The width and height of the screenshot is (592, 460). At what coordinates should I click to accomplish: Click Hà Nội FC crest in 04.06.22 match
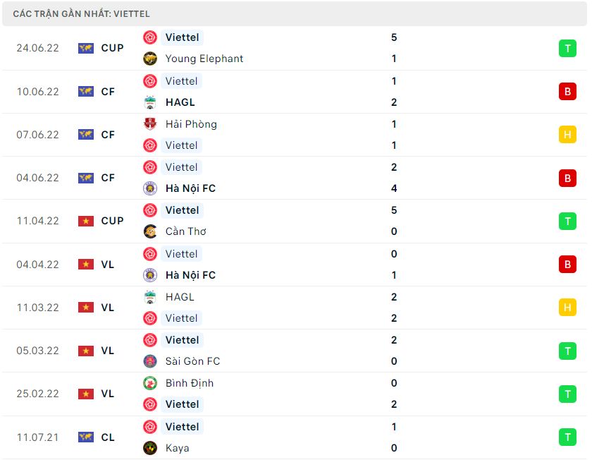click(150, 188)
